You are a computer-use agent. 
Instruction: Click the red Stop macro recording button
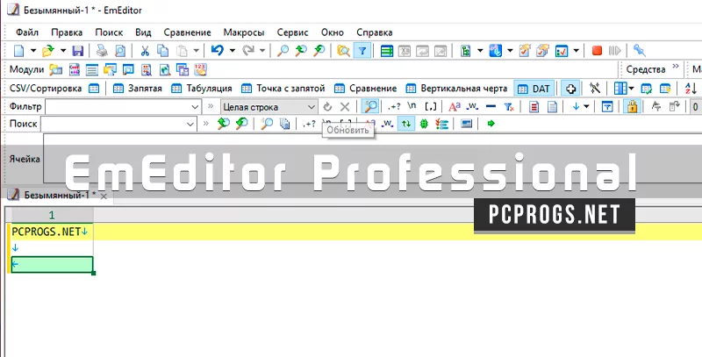597,51
